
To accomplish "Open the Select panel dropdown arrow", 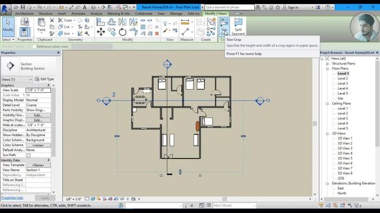I will pos(13,40).
